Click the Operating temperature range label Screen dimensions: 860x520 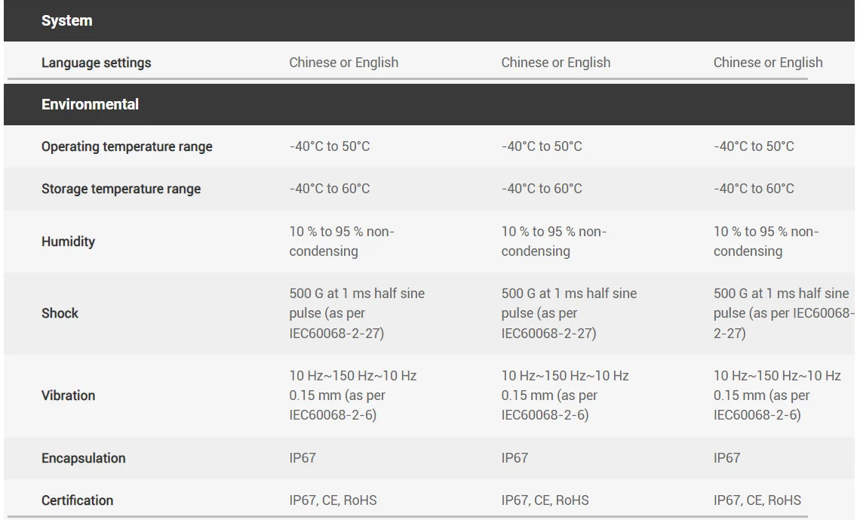pyautogui.click(x=127, y=146)
